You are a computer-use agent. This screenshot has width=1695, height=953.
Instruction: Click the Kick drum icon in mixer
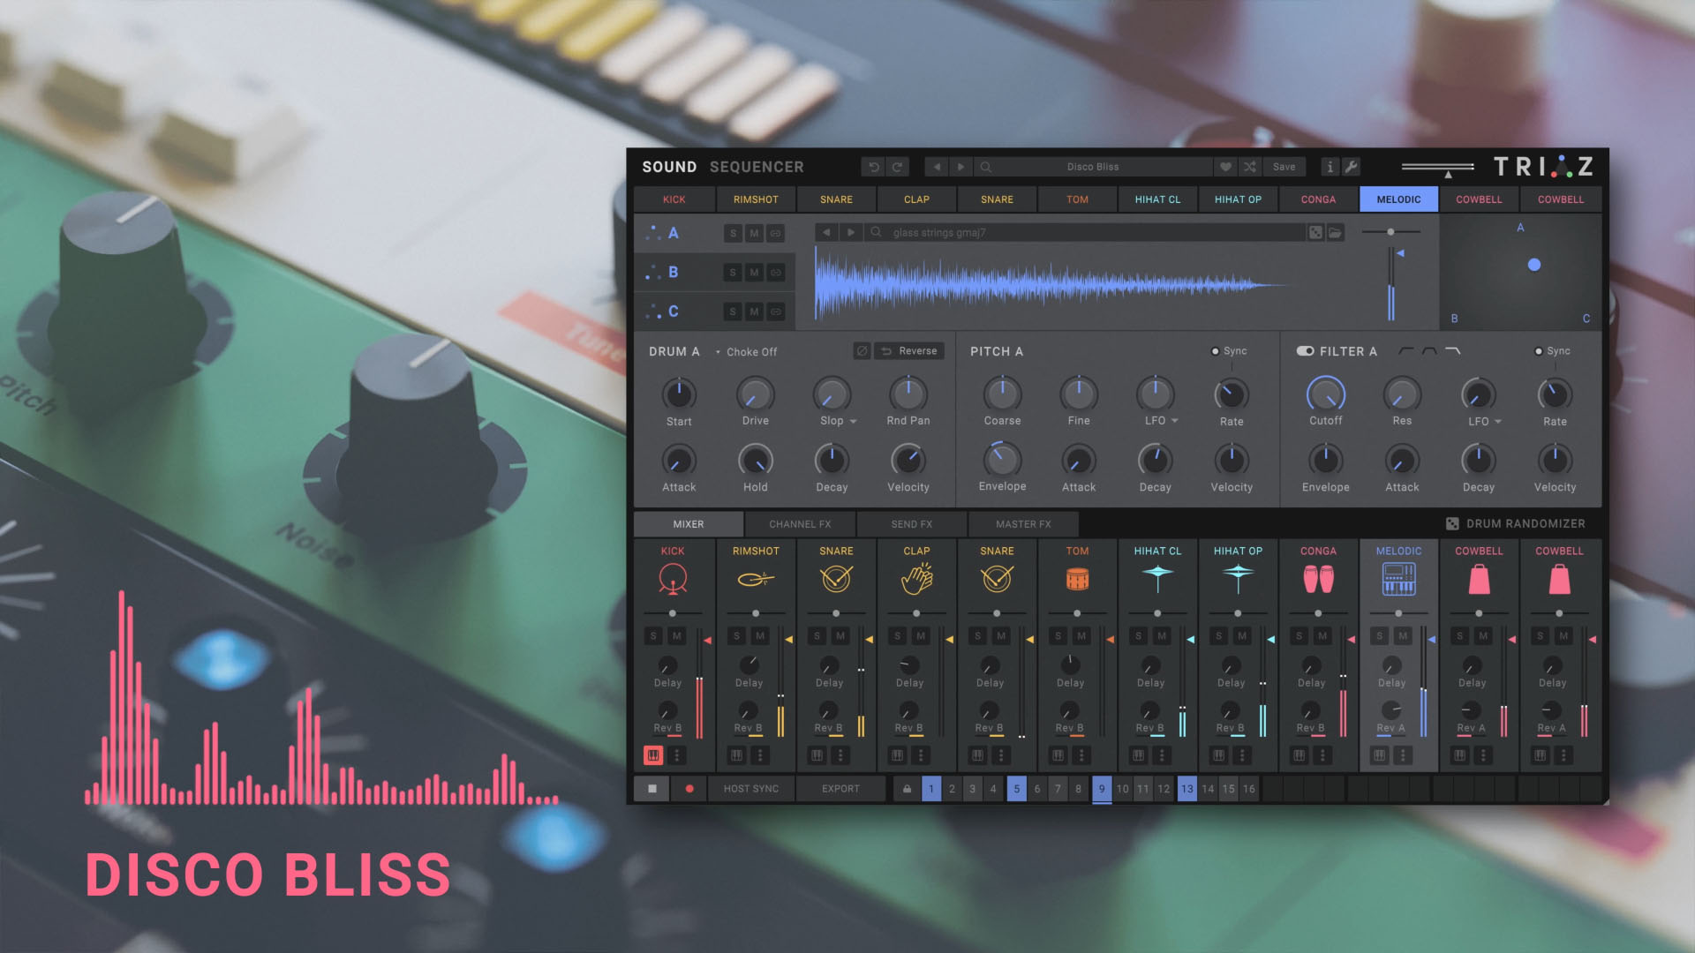(x=673, y=580)
